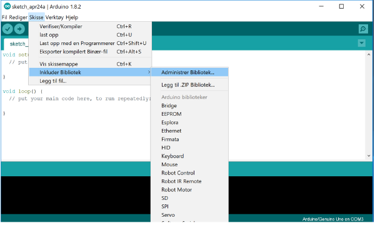The width and height of the screenshot is (375, 228).
Task: Open the Fil menu
Action: click(x=4, y=17)
